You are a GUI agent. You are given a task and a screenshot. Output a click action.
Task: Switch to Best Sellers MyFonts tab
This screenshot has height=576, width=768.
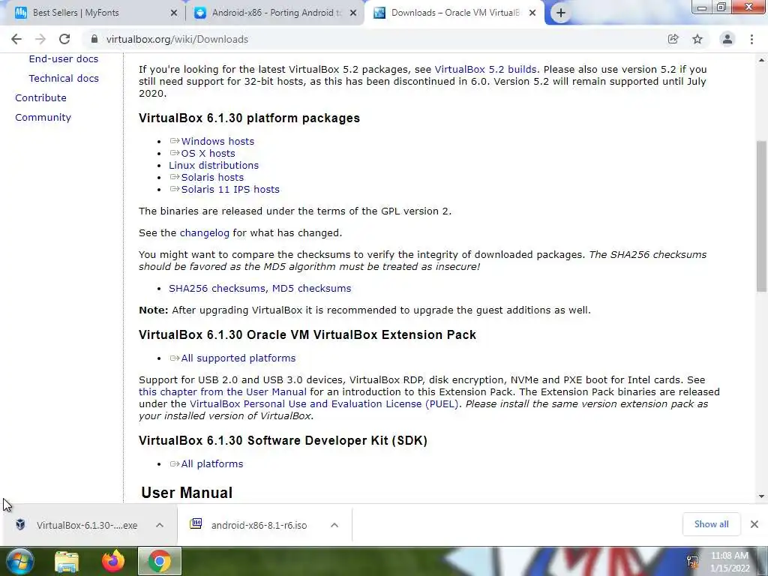[x=91, y=13]
